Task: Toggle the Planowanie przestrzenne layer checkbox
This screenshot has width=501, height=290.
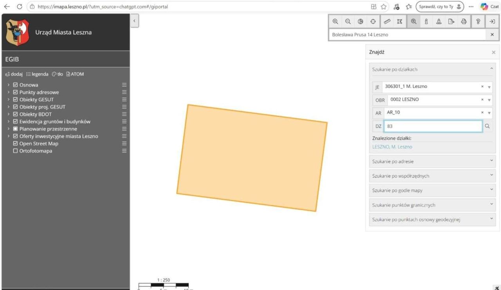Action: point(16,129)
